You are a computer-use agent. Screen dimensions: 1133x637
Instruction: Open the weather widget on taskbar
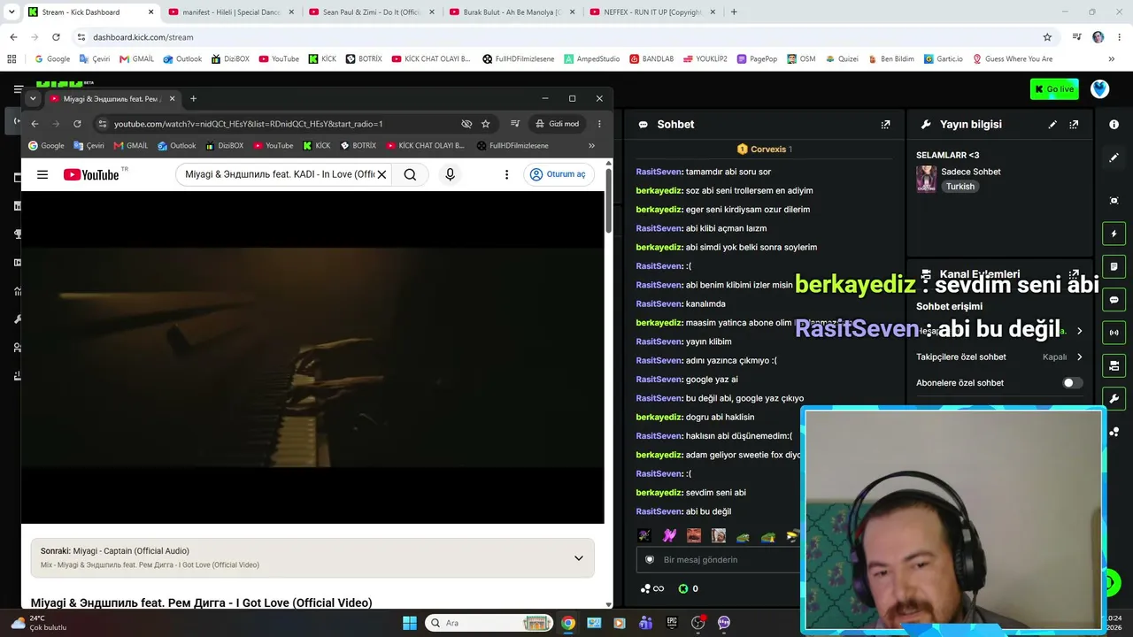40,623
